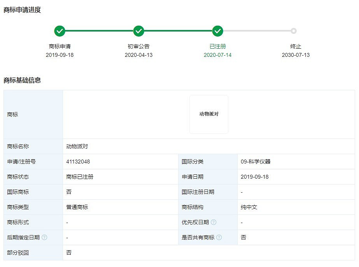
Task: Select the 初审公告 step label
Action: [x=139, y=46]
